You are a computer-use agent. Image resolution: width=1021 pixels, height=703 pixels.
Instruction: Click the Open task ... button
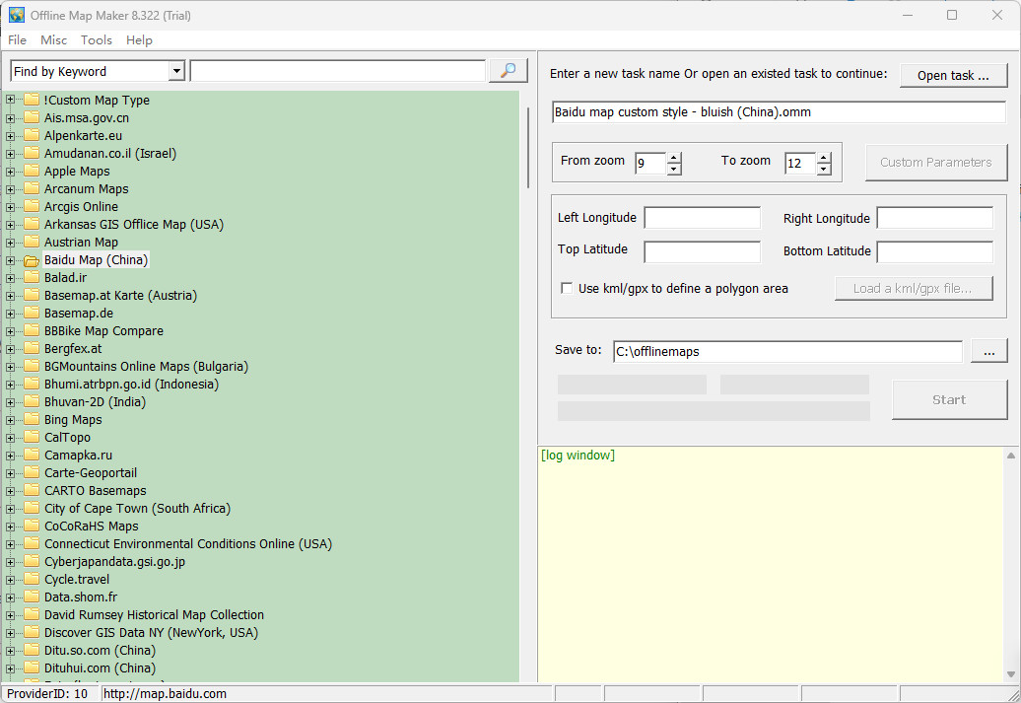[x=953, y=76]
